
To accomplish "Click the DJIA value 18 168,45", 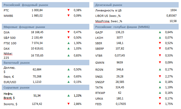I will click(x=37, y=32).
